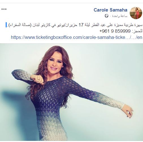Click the ring on her raised fist
143x142 pixels.
click(38, 79)
